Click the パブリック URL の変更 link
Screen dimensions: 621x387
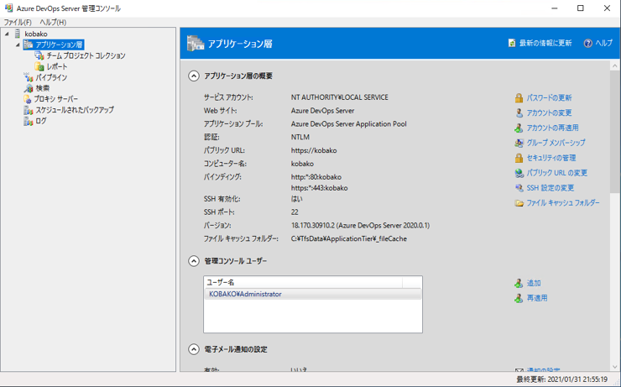(x=557, y=173)
